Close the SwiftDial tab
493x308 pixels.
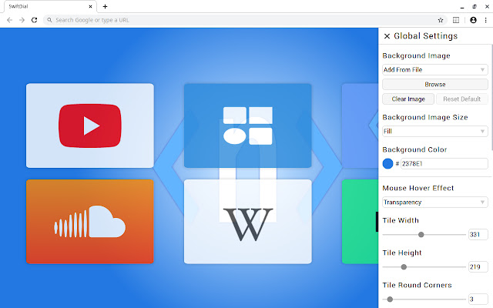pos(90,6)
